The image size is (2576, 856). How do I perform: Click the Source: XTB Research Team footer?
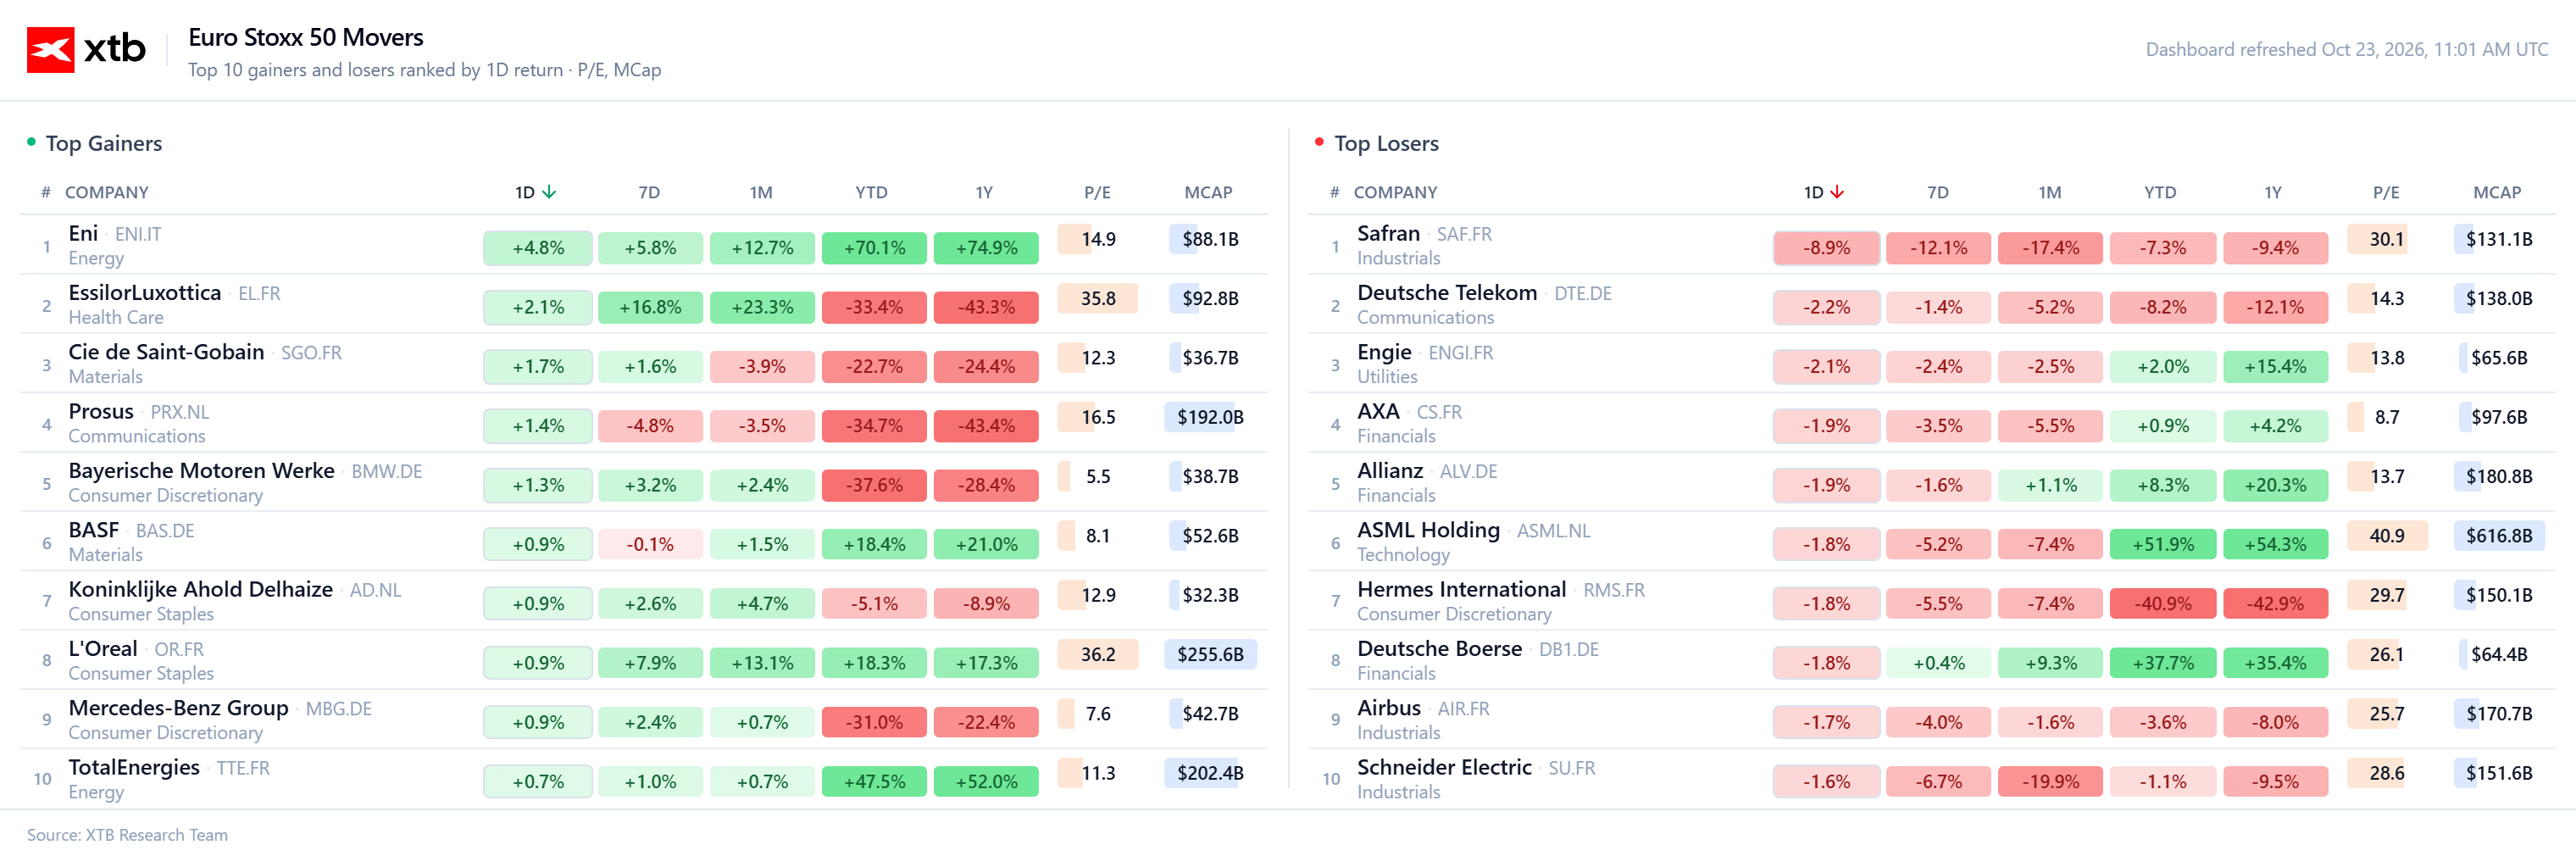click(127, 835)
